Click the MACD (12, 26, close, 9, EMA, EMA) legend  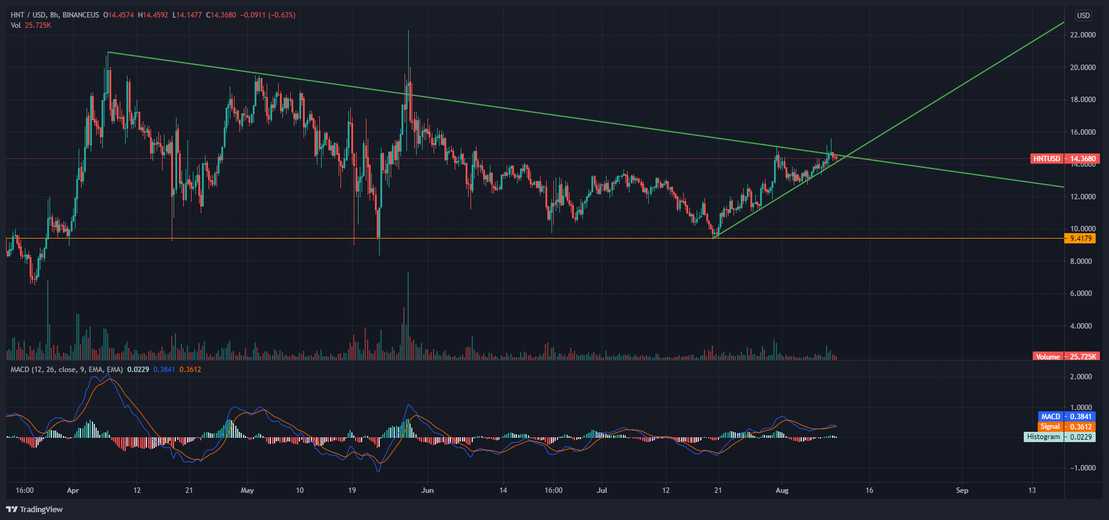[67, 369]
